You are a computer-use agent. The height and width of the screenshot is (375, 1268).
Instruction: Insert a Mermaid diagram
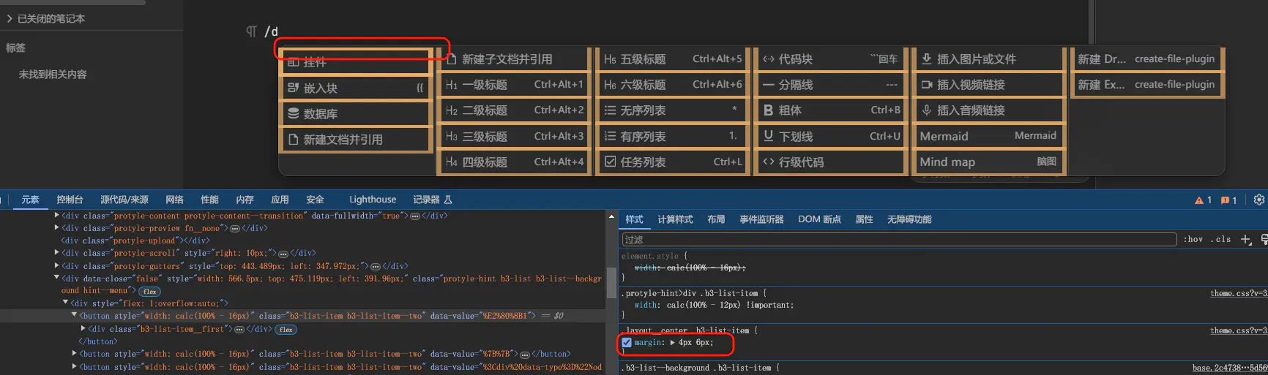pyautogui.click(x=989, y=136)
